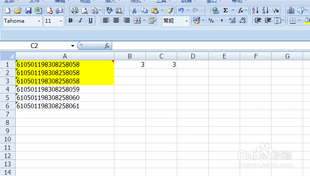The height and width of the screenshot is (176, 310).
Task: Expand the undo history arrow
Action: coord(188,10)
